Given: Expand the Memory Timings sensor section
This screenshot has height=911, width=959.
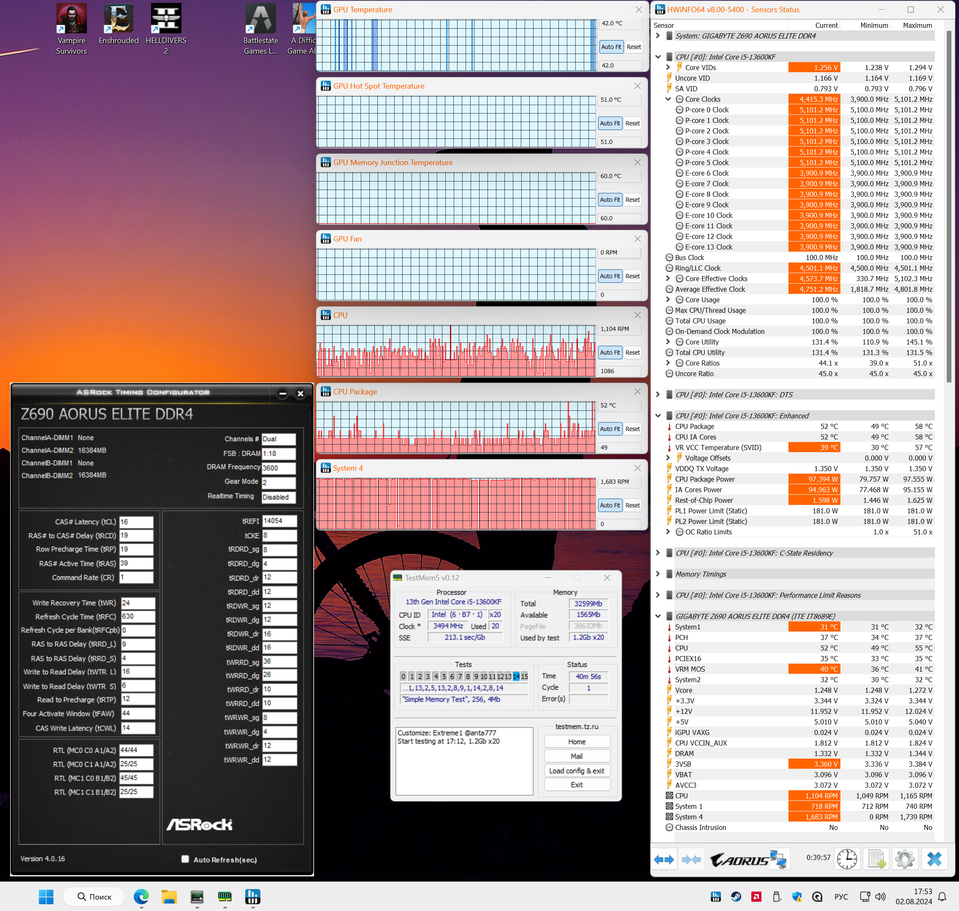Looking at the screenshot, I should [658, 574].
